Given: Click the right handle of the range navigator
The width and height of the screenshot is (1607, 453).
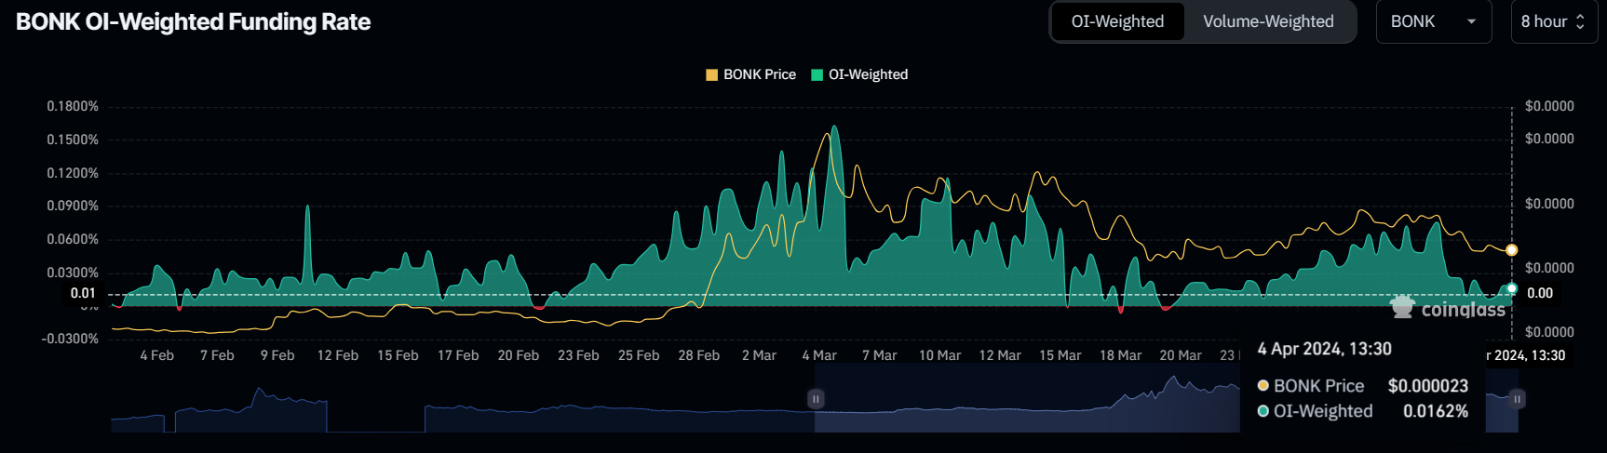Looking at the screenshot, I should click(1518, 399).
